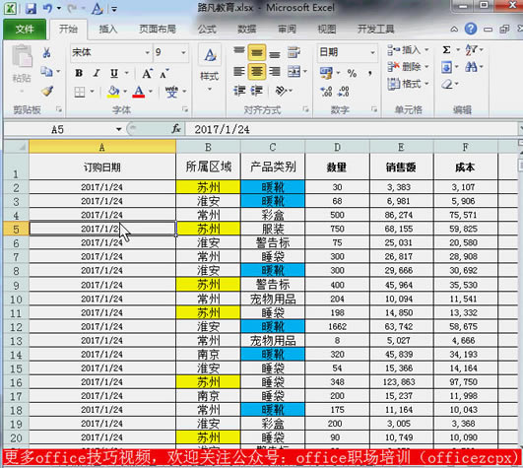Viewport: 523px width, 468px height.
Task: Select the Format Painter brush
Action: [x=47, y=91]
